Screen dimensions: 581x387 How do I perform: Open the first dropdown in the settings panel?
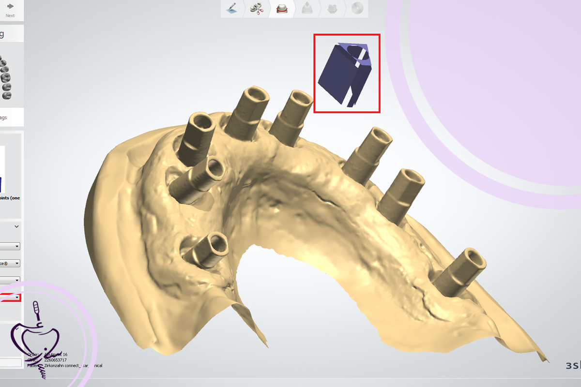(x=10, y=246)
